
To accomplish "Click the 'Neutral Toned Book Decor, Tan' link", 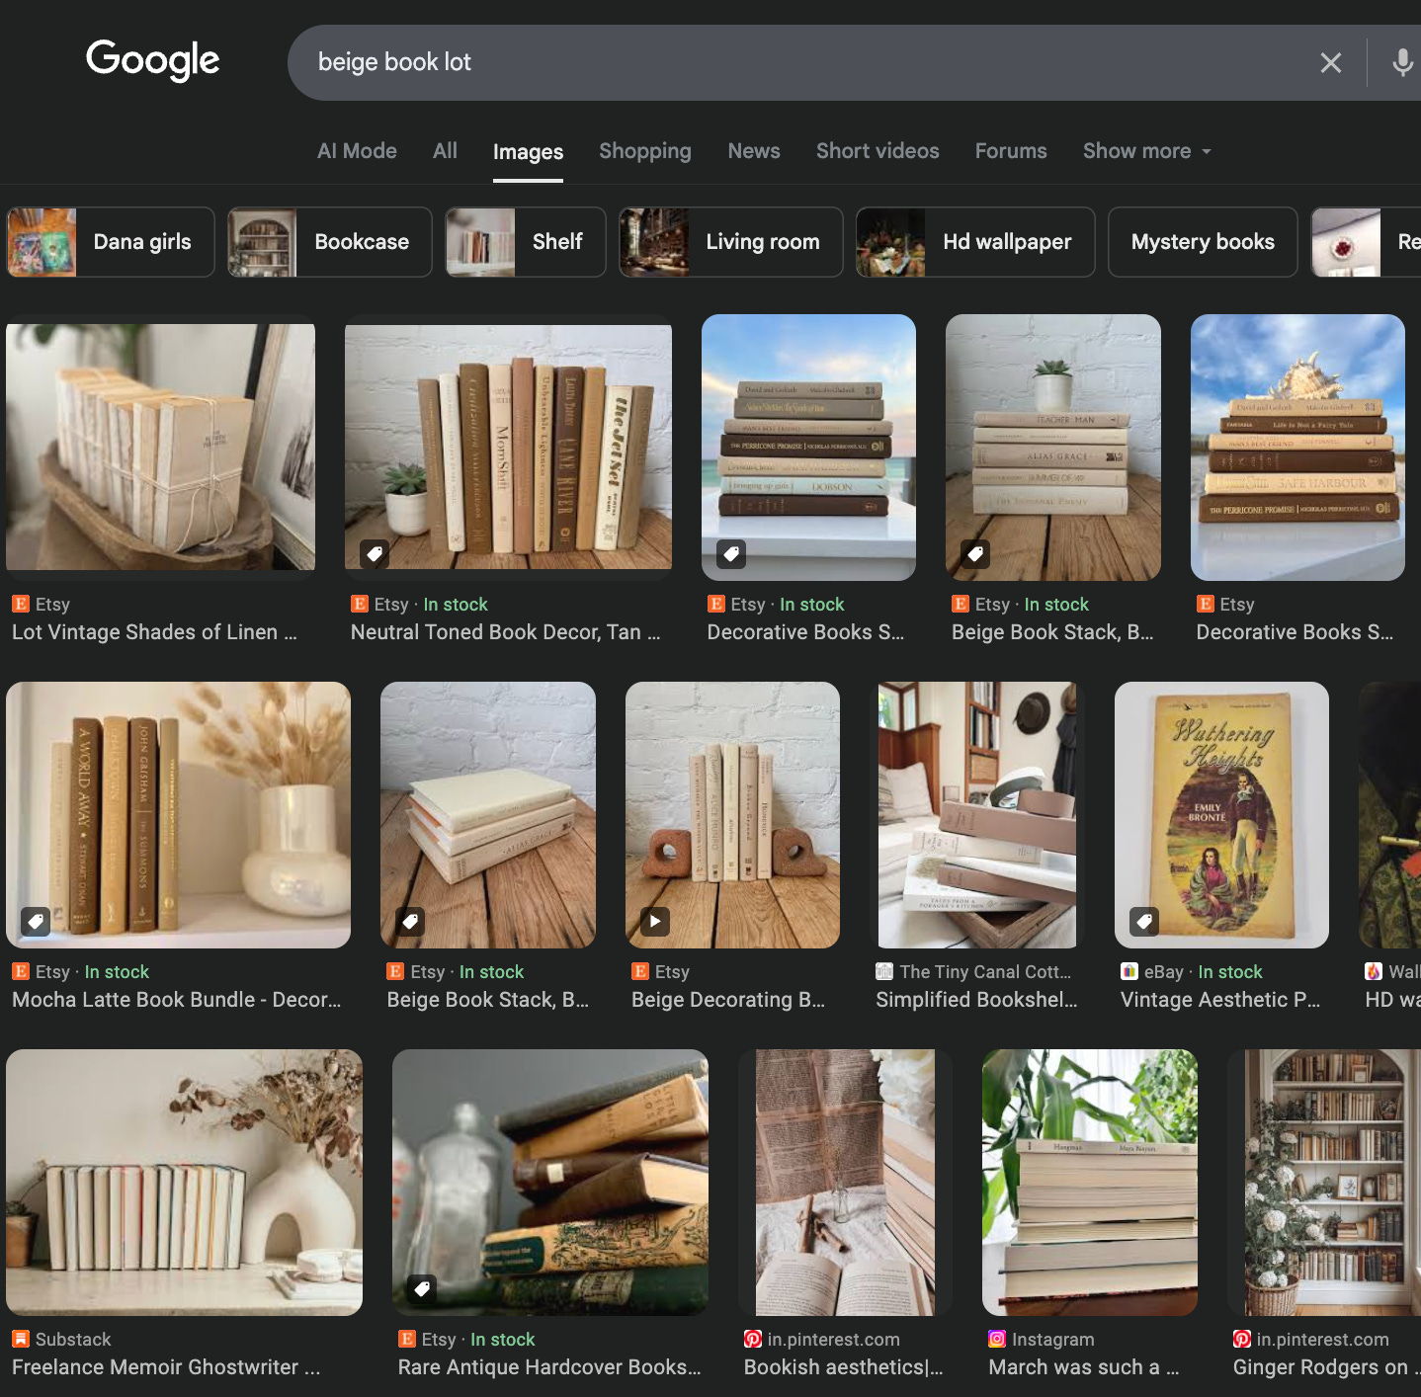I will 505,632.
